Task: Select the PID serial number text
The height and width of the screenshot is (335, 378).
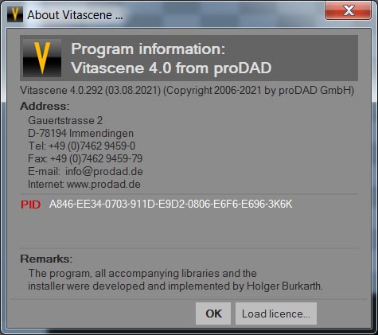Action: tap(171, 204)
